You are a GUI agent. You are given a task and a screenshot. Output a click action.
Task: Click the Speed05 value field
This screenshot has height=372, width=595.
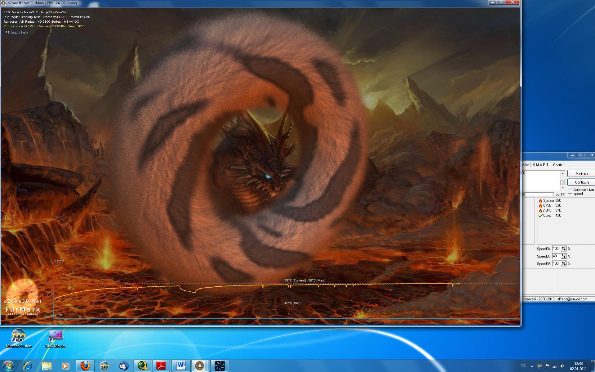coord(556,256)
